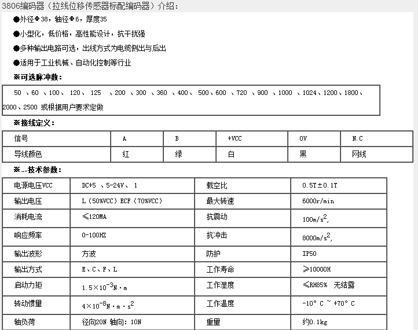This screenshot has height=330, width=418.
Task: Select the 网线 wire color cell
Action: pos(359,155)
